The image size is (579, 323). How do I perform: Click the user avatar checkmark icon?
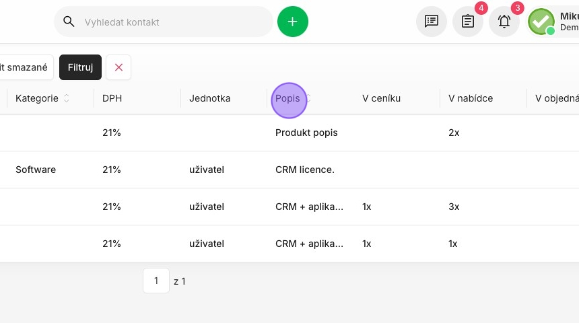tap(541, 22)
